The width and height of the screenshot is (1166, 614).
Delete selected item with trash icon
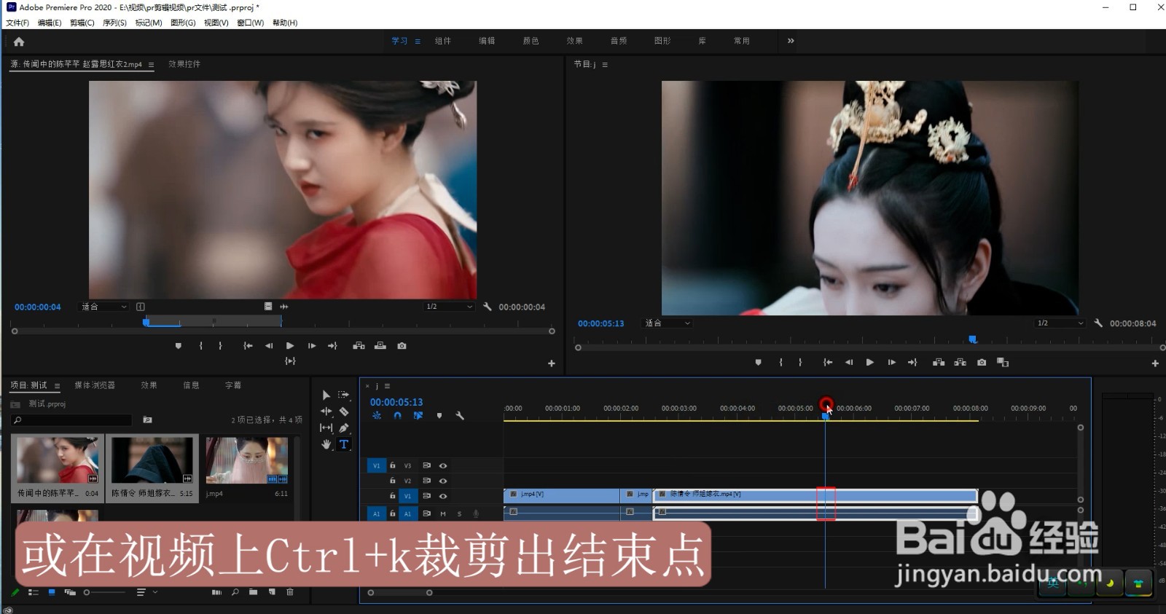(290, 592)
